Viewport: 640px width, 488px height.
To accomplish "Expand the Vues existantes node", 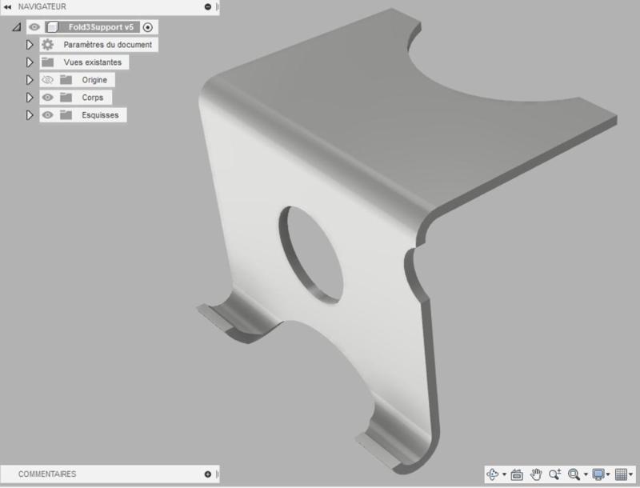I will tap(30, 62).
